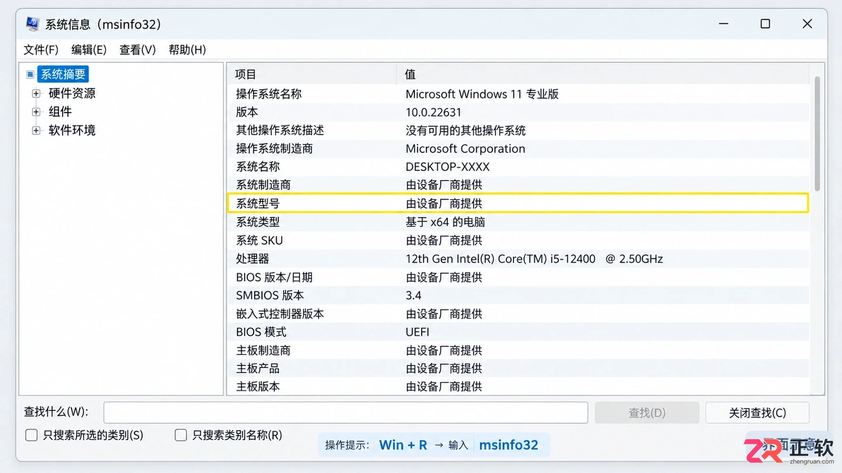Expand the 组件 plus box

[36, 112]
